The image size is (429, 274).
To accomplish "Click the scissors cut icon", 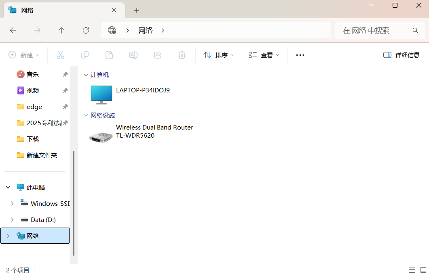I will click(61, 55).
